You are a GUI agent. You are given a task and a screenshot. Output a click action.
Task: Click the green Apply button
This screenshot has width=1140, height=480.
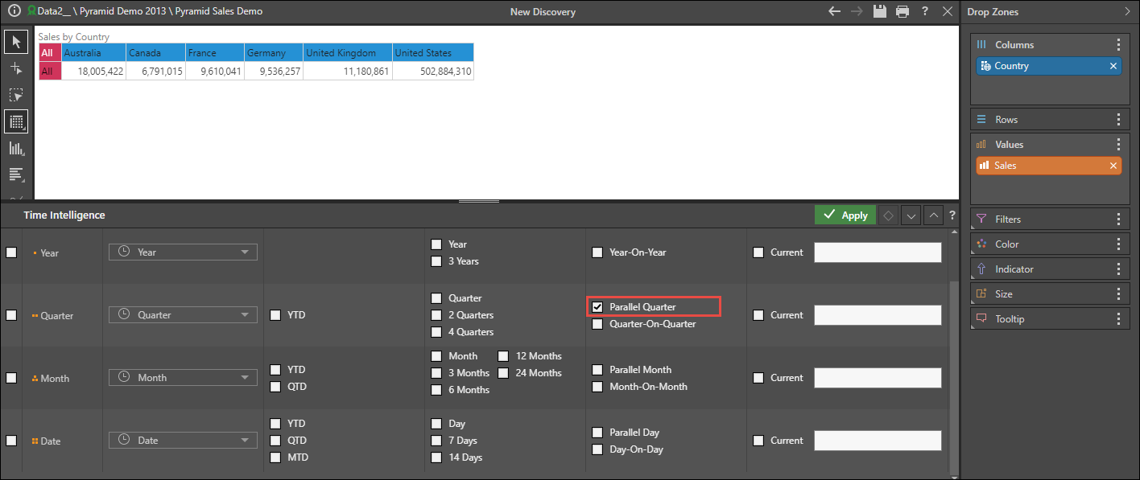pos(845,215)
